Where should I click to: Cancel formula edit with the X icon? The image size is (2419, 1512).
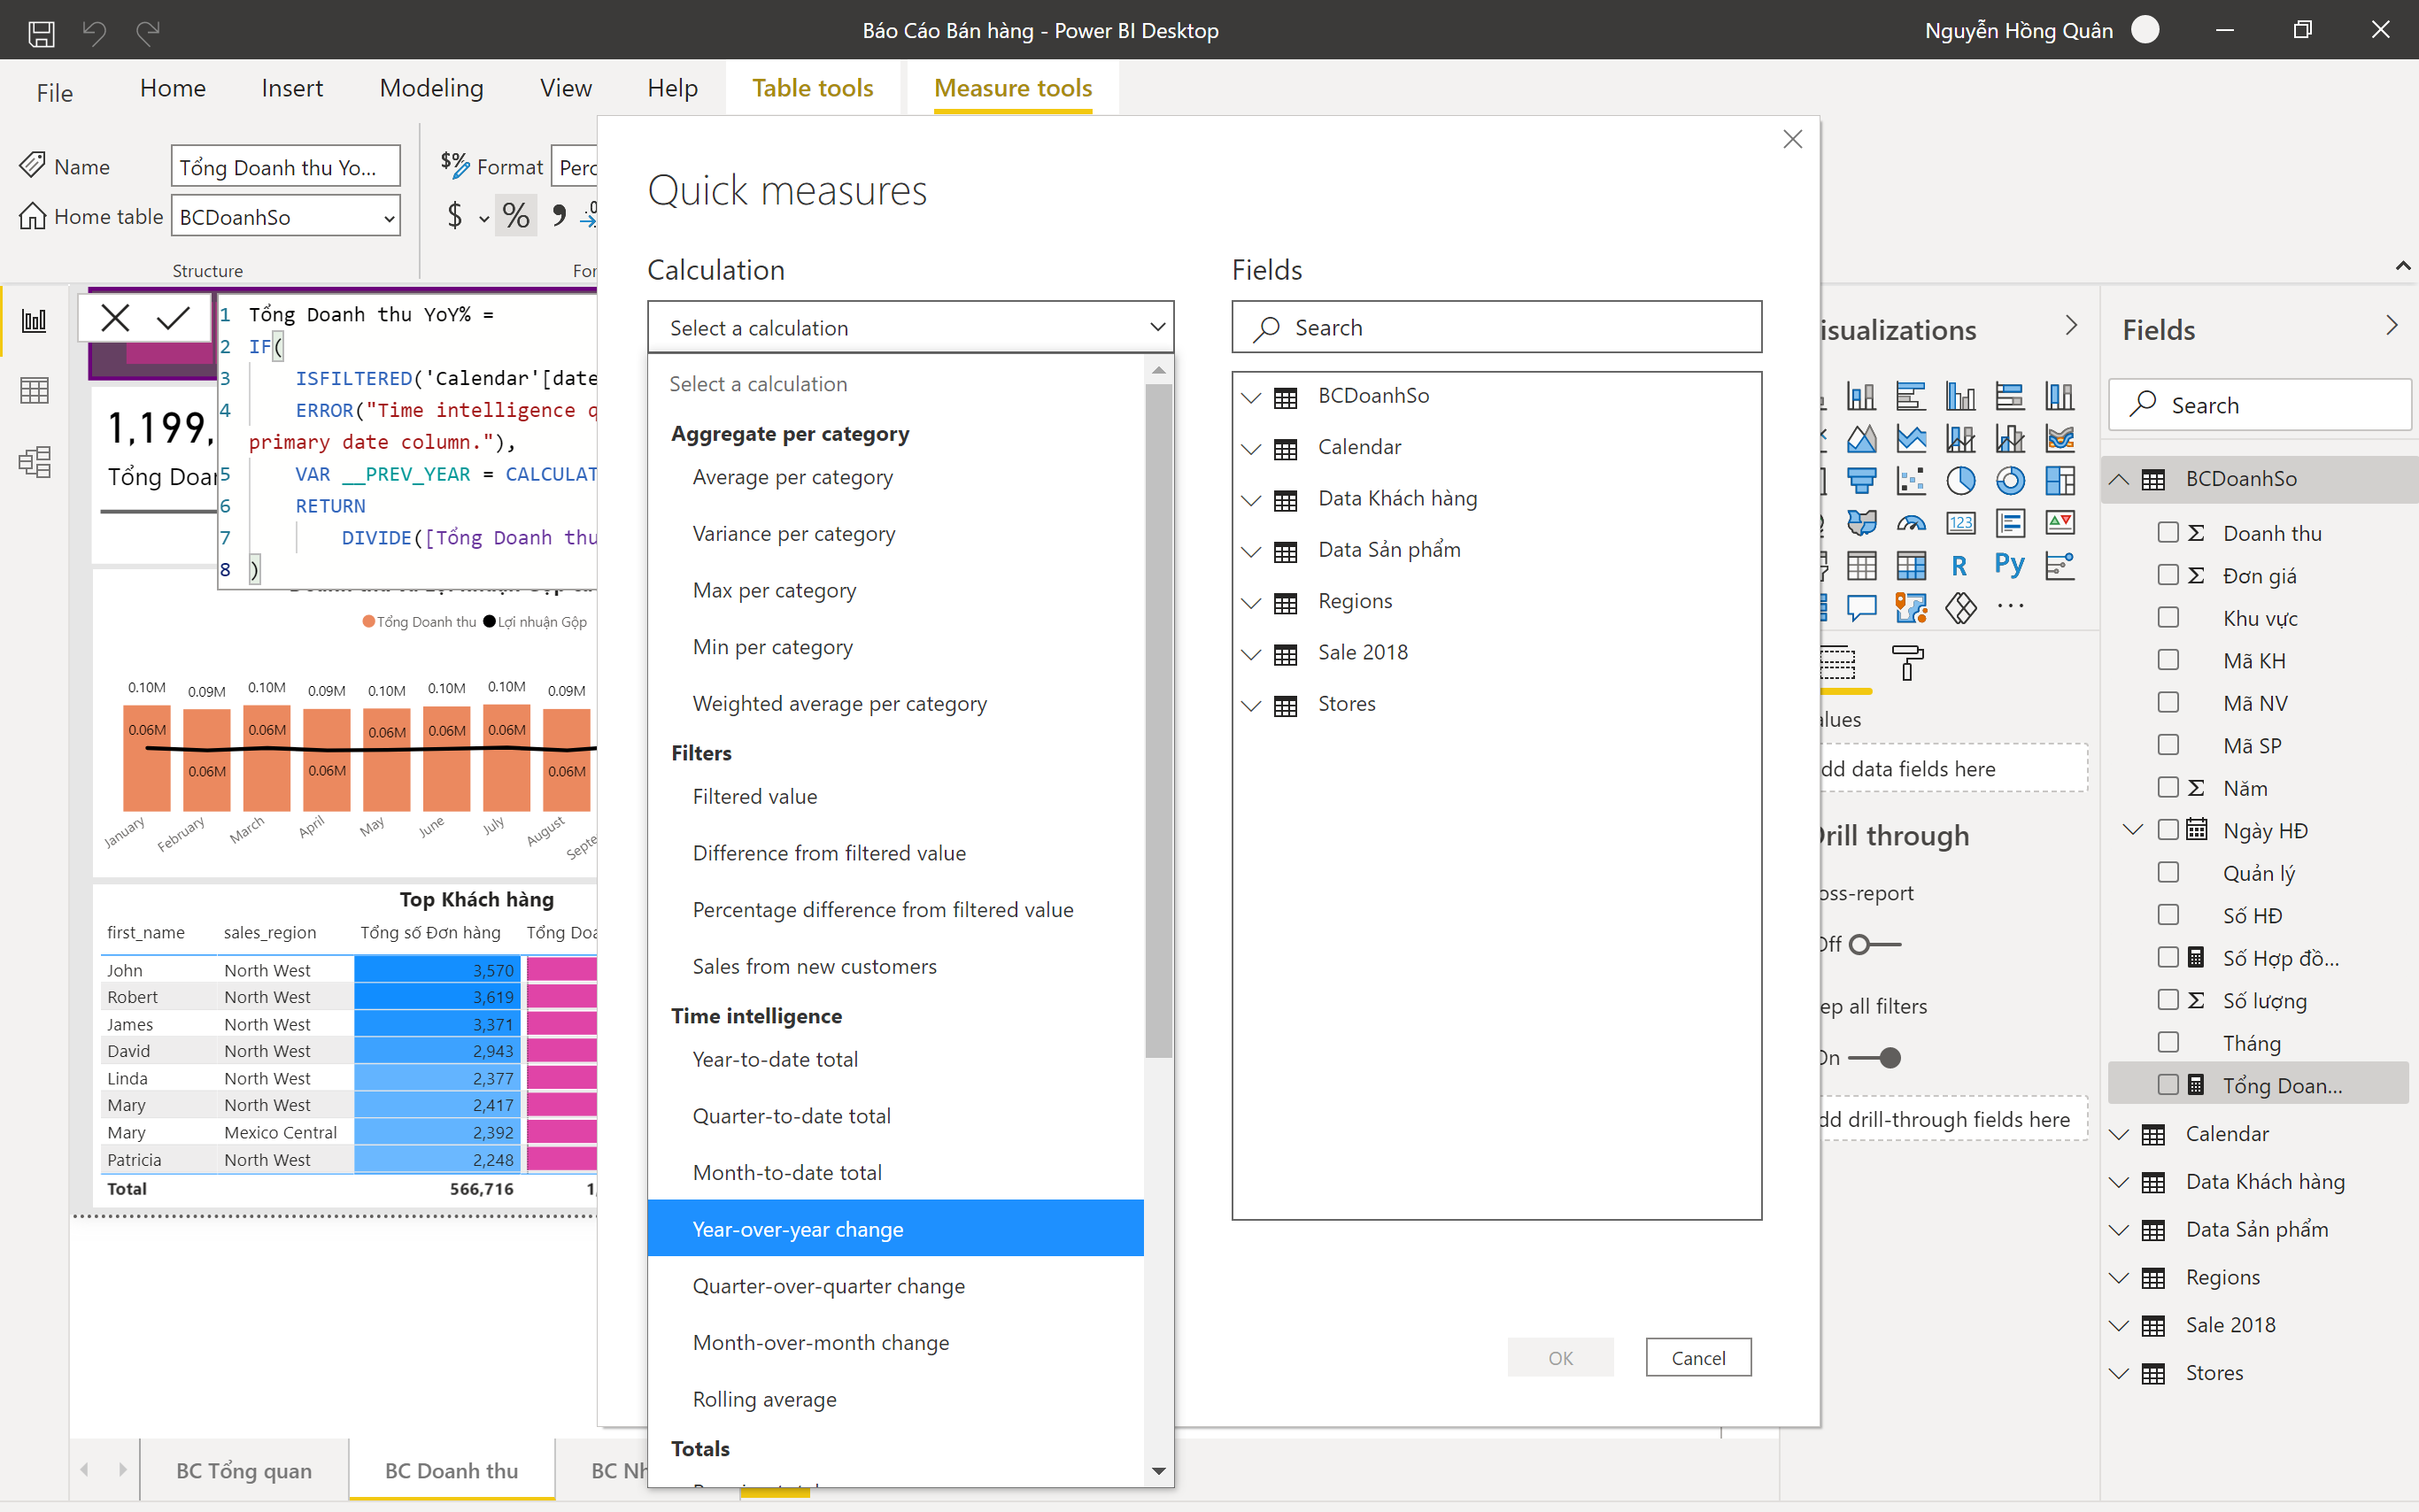116,319
